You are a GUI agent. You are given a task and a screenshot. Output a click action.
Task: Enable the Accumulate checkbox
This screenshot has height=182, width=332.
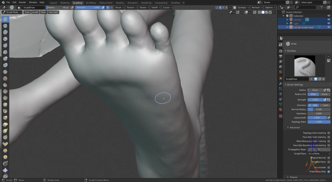329,167
